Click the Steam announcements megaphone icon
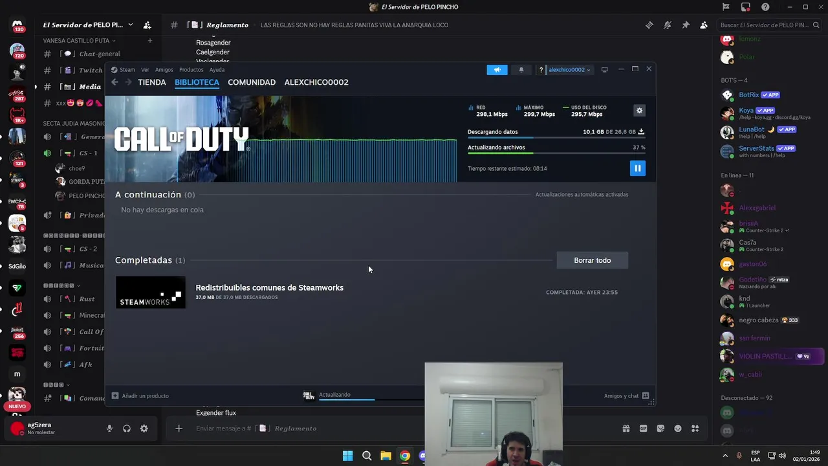This screenshot has width=828, height=466. pos(497,70)
